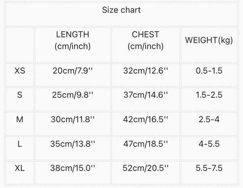
Task: Select the 30cm/11.8'' length cell
Action: [73, 119]
